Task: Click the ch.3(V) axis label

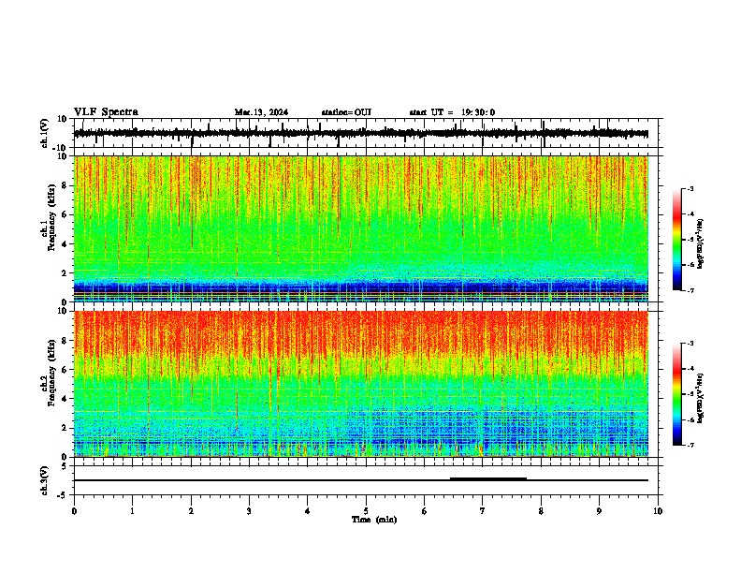Action: 45,480
